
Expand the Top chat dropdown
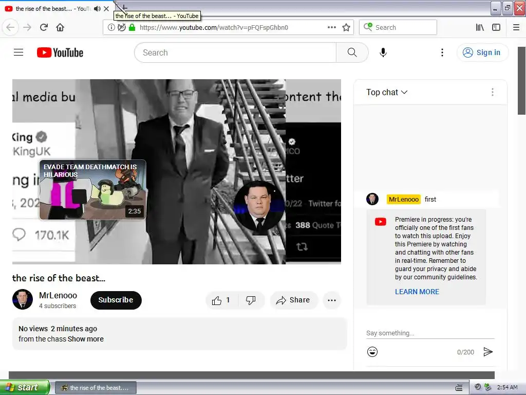pyautogui.click(x=387, y=92)
